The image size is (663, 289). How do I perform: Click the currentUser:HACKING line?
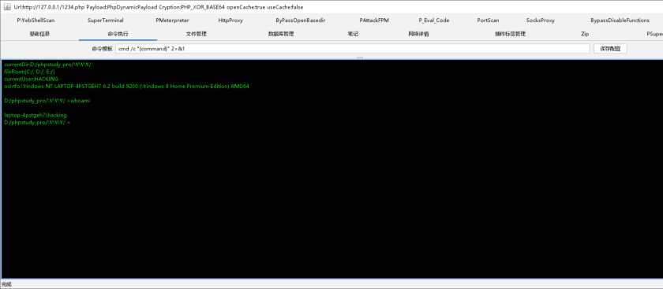32,79
